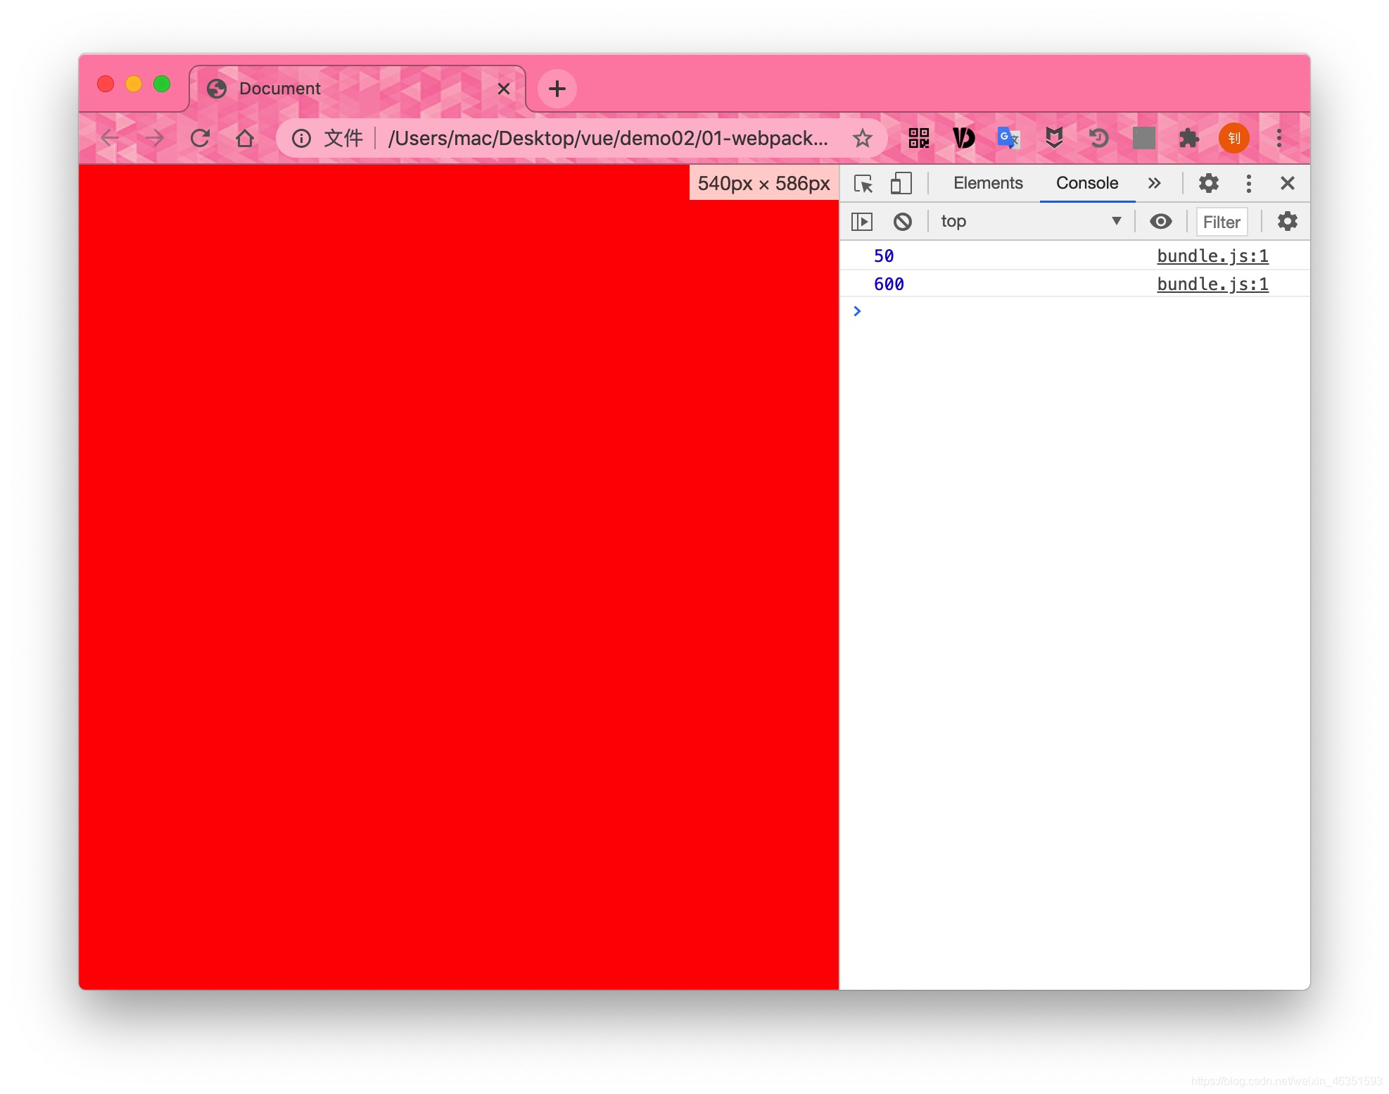The image size is (1389, 1094).
Task: Maximize the window with the green button
Action: [162, 84]
